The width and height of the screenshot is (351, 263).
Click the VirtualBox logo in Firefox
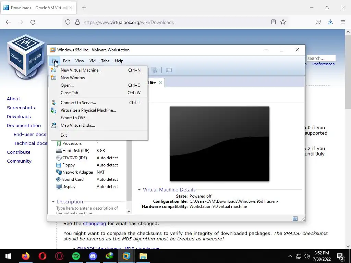coord(26,57)
